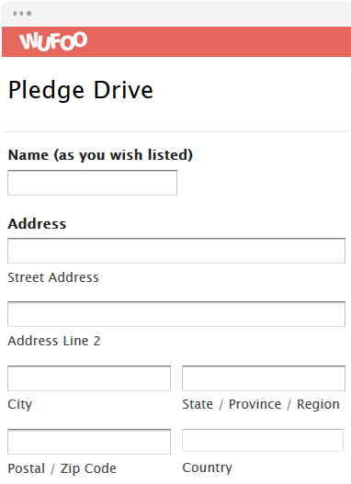Click the Wufoo logo in header
351x484 pixels.
(x=53, y=40)
